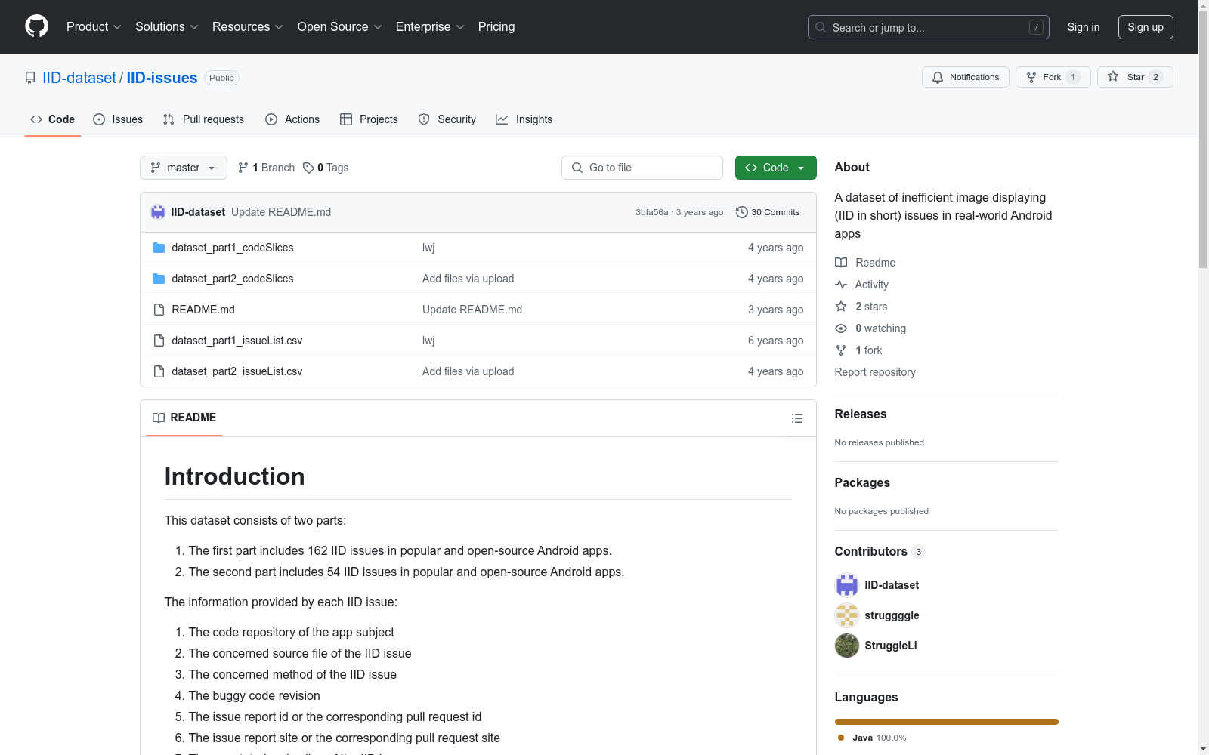Viewport: 1209px width, 755px height.
Task: Select the README tab heading
Action: pyautogui.click(x=184, y=418)
